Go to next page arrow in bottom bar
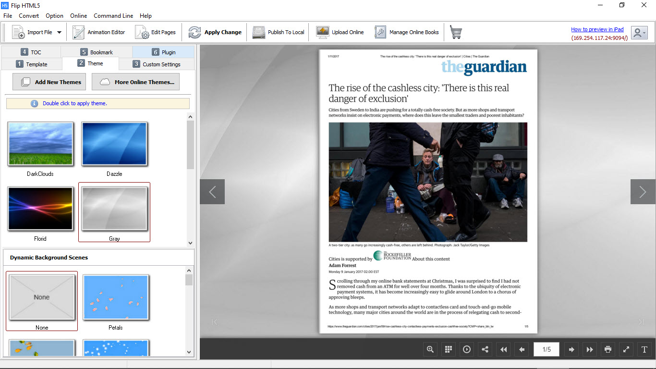The width and height of the screenshot is (656, 369). (x=571, y=349)
